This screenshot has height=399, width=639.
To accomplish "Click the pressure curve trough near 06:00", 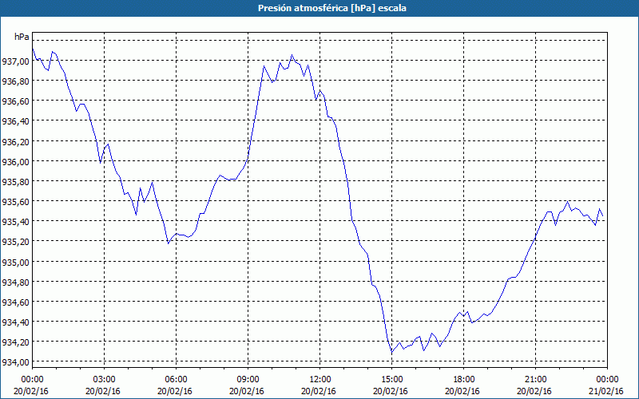I will click(x=169, y=243).
